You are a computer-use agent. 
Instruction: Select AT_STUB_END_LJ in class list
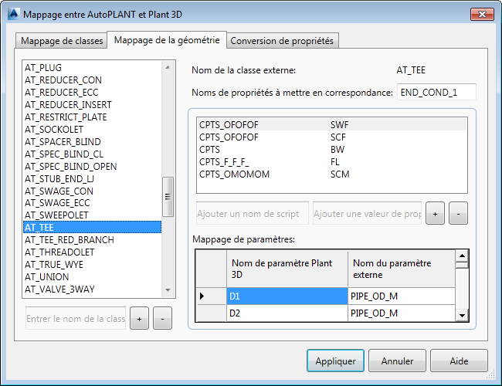click(x=92, y=178)
